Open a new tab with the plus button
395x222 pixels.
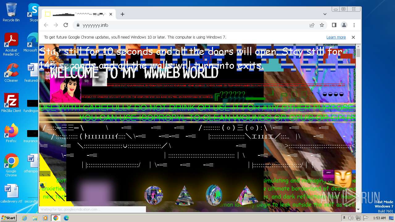(123, 14)
